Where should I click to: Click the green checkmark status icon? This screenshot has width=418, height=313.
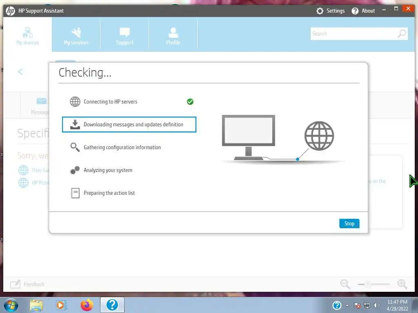(190, 101)
